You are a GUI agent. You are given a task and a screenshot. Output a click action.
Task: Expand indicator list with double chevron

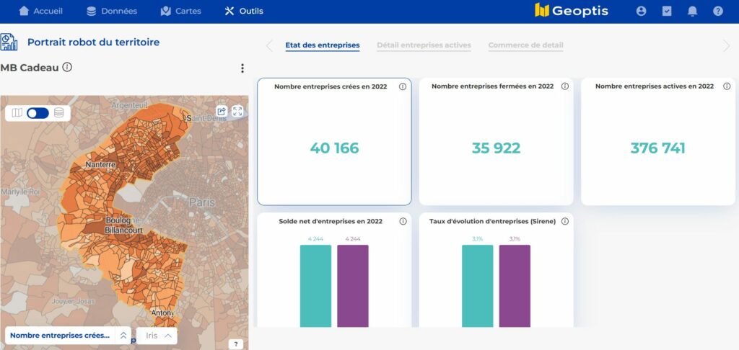coord(123,336)
